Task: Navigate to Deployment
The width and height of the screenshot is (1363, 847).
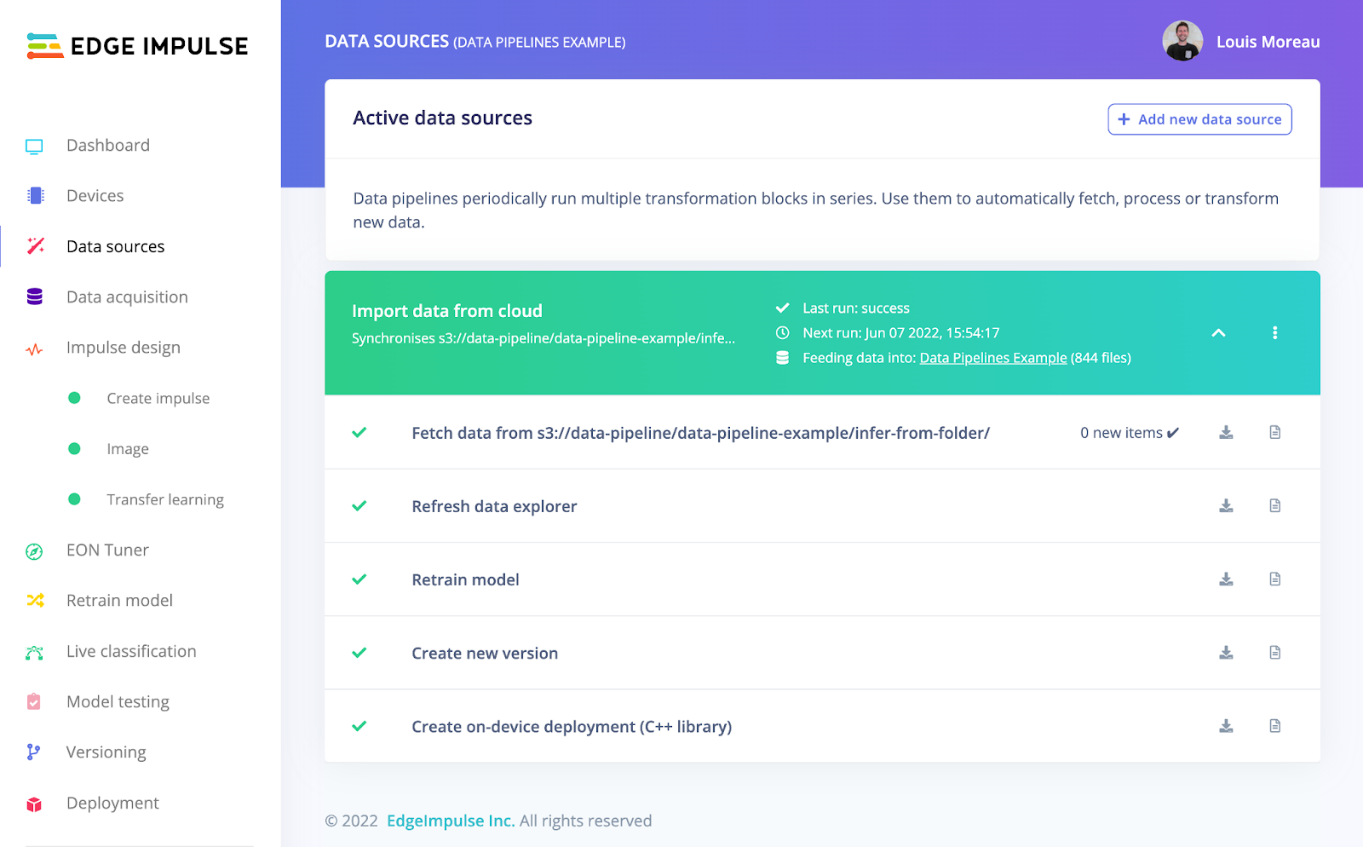Action: point(112,803)
